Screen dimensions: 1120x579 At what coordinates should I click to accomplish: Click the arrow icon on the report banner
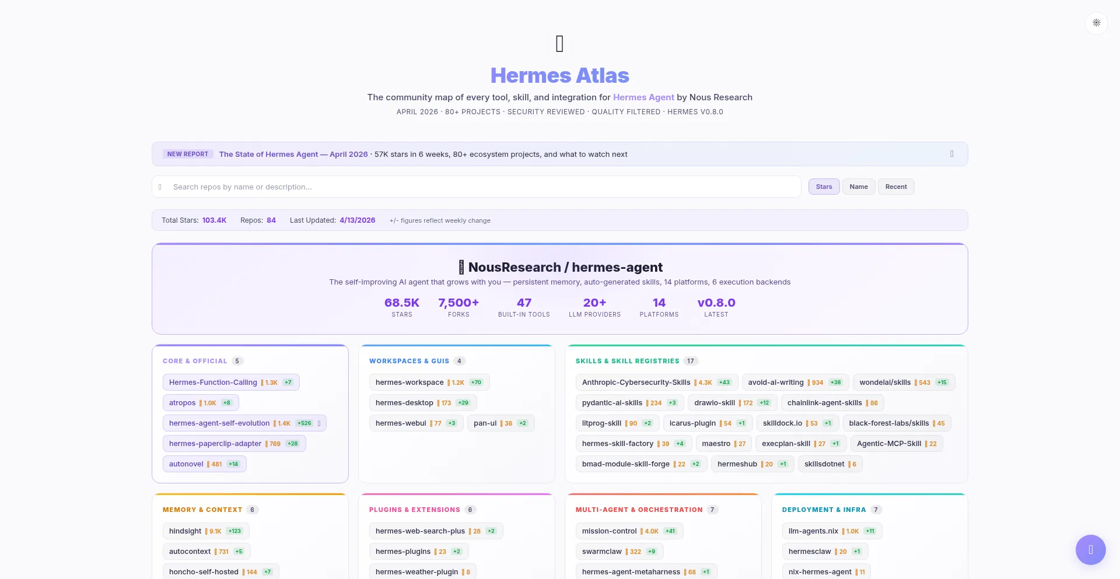[951, 154]
